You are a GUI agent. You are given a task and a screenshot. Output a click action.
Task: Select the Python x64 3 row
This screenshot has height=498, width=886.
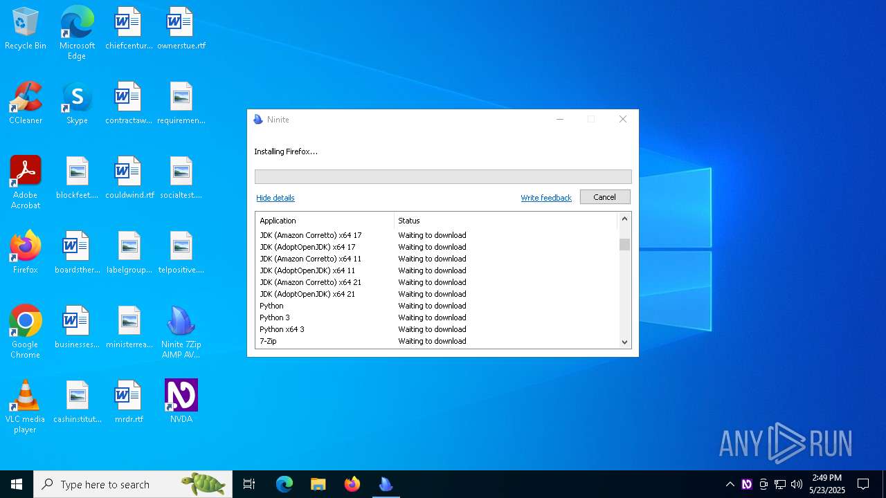click(x=436, y=329)
